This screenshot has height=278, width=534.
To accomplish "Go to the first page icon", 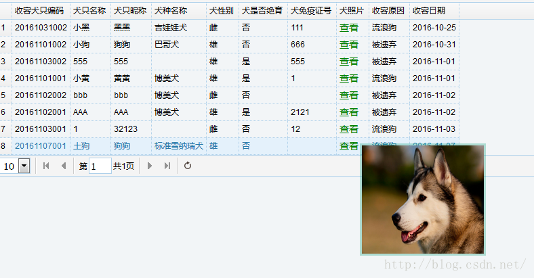I will coord(46,166).
